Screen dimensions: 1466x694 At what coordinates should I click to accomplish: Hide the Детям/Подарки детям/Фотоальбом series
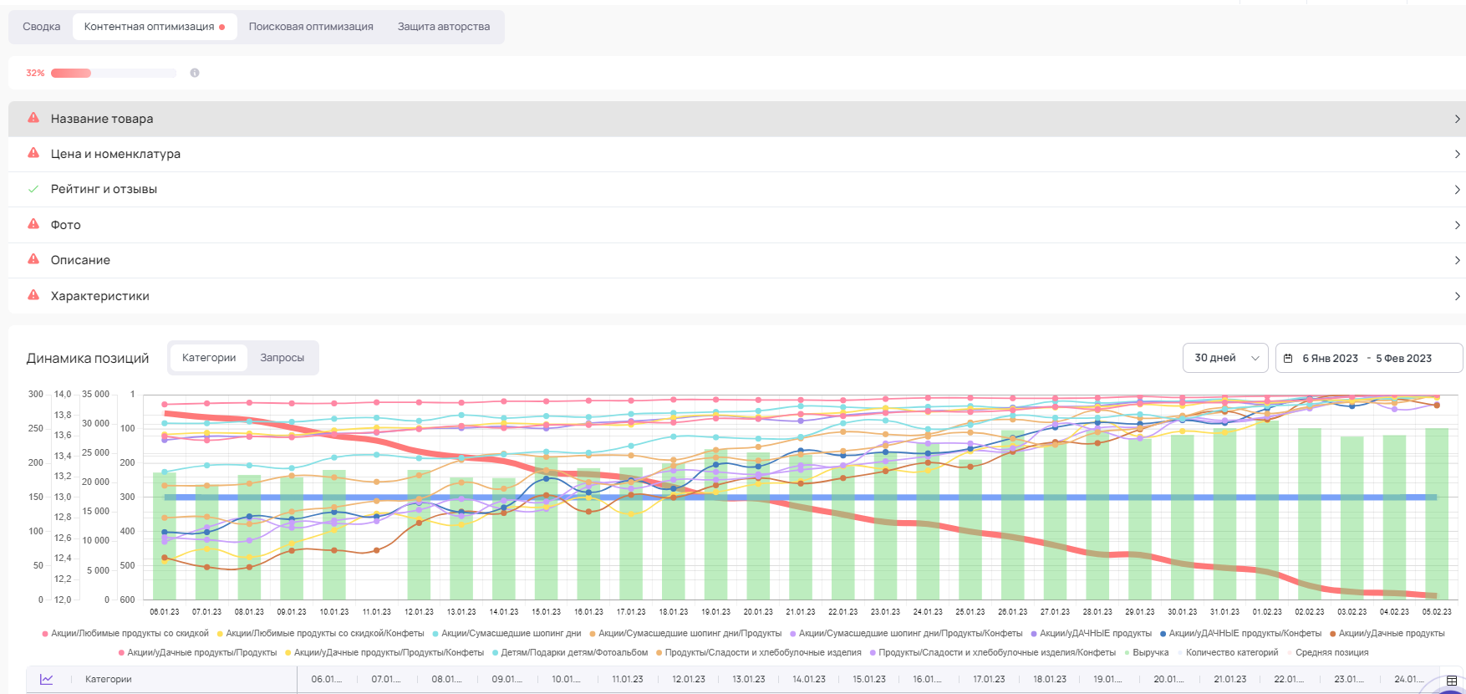573,652
